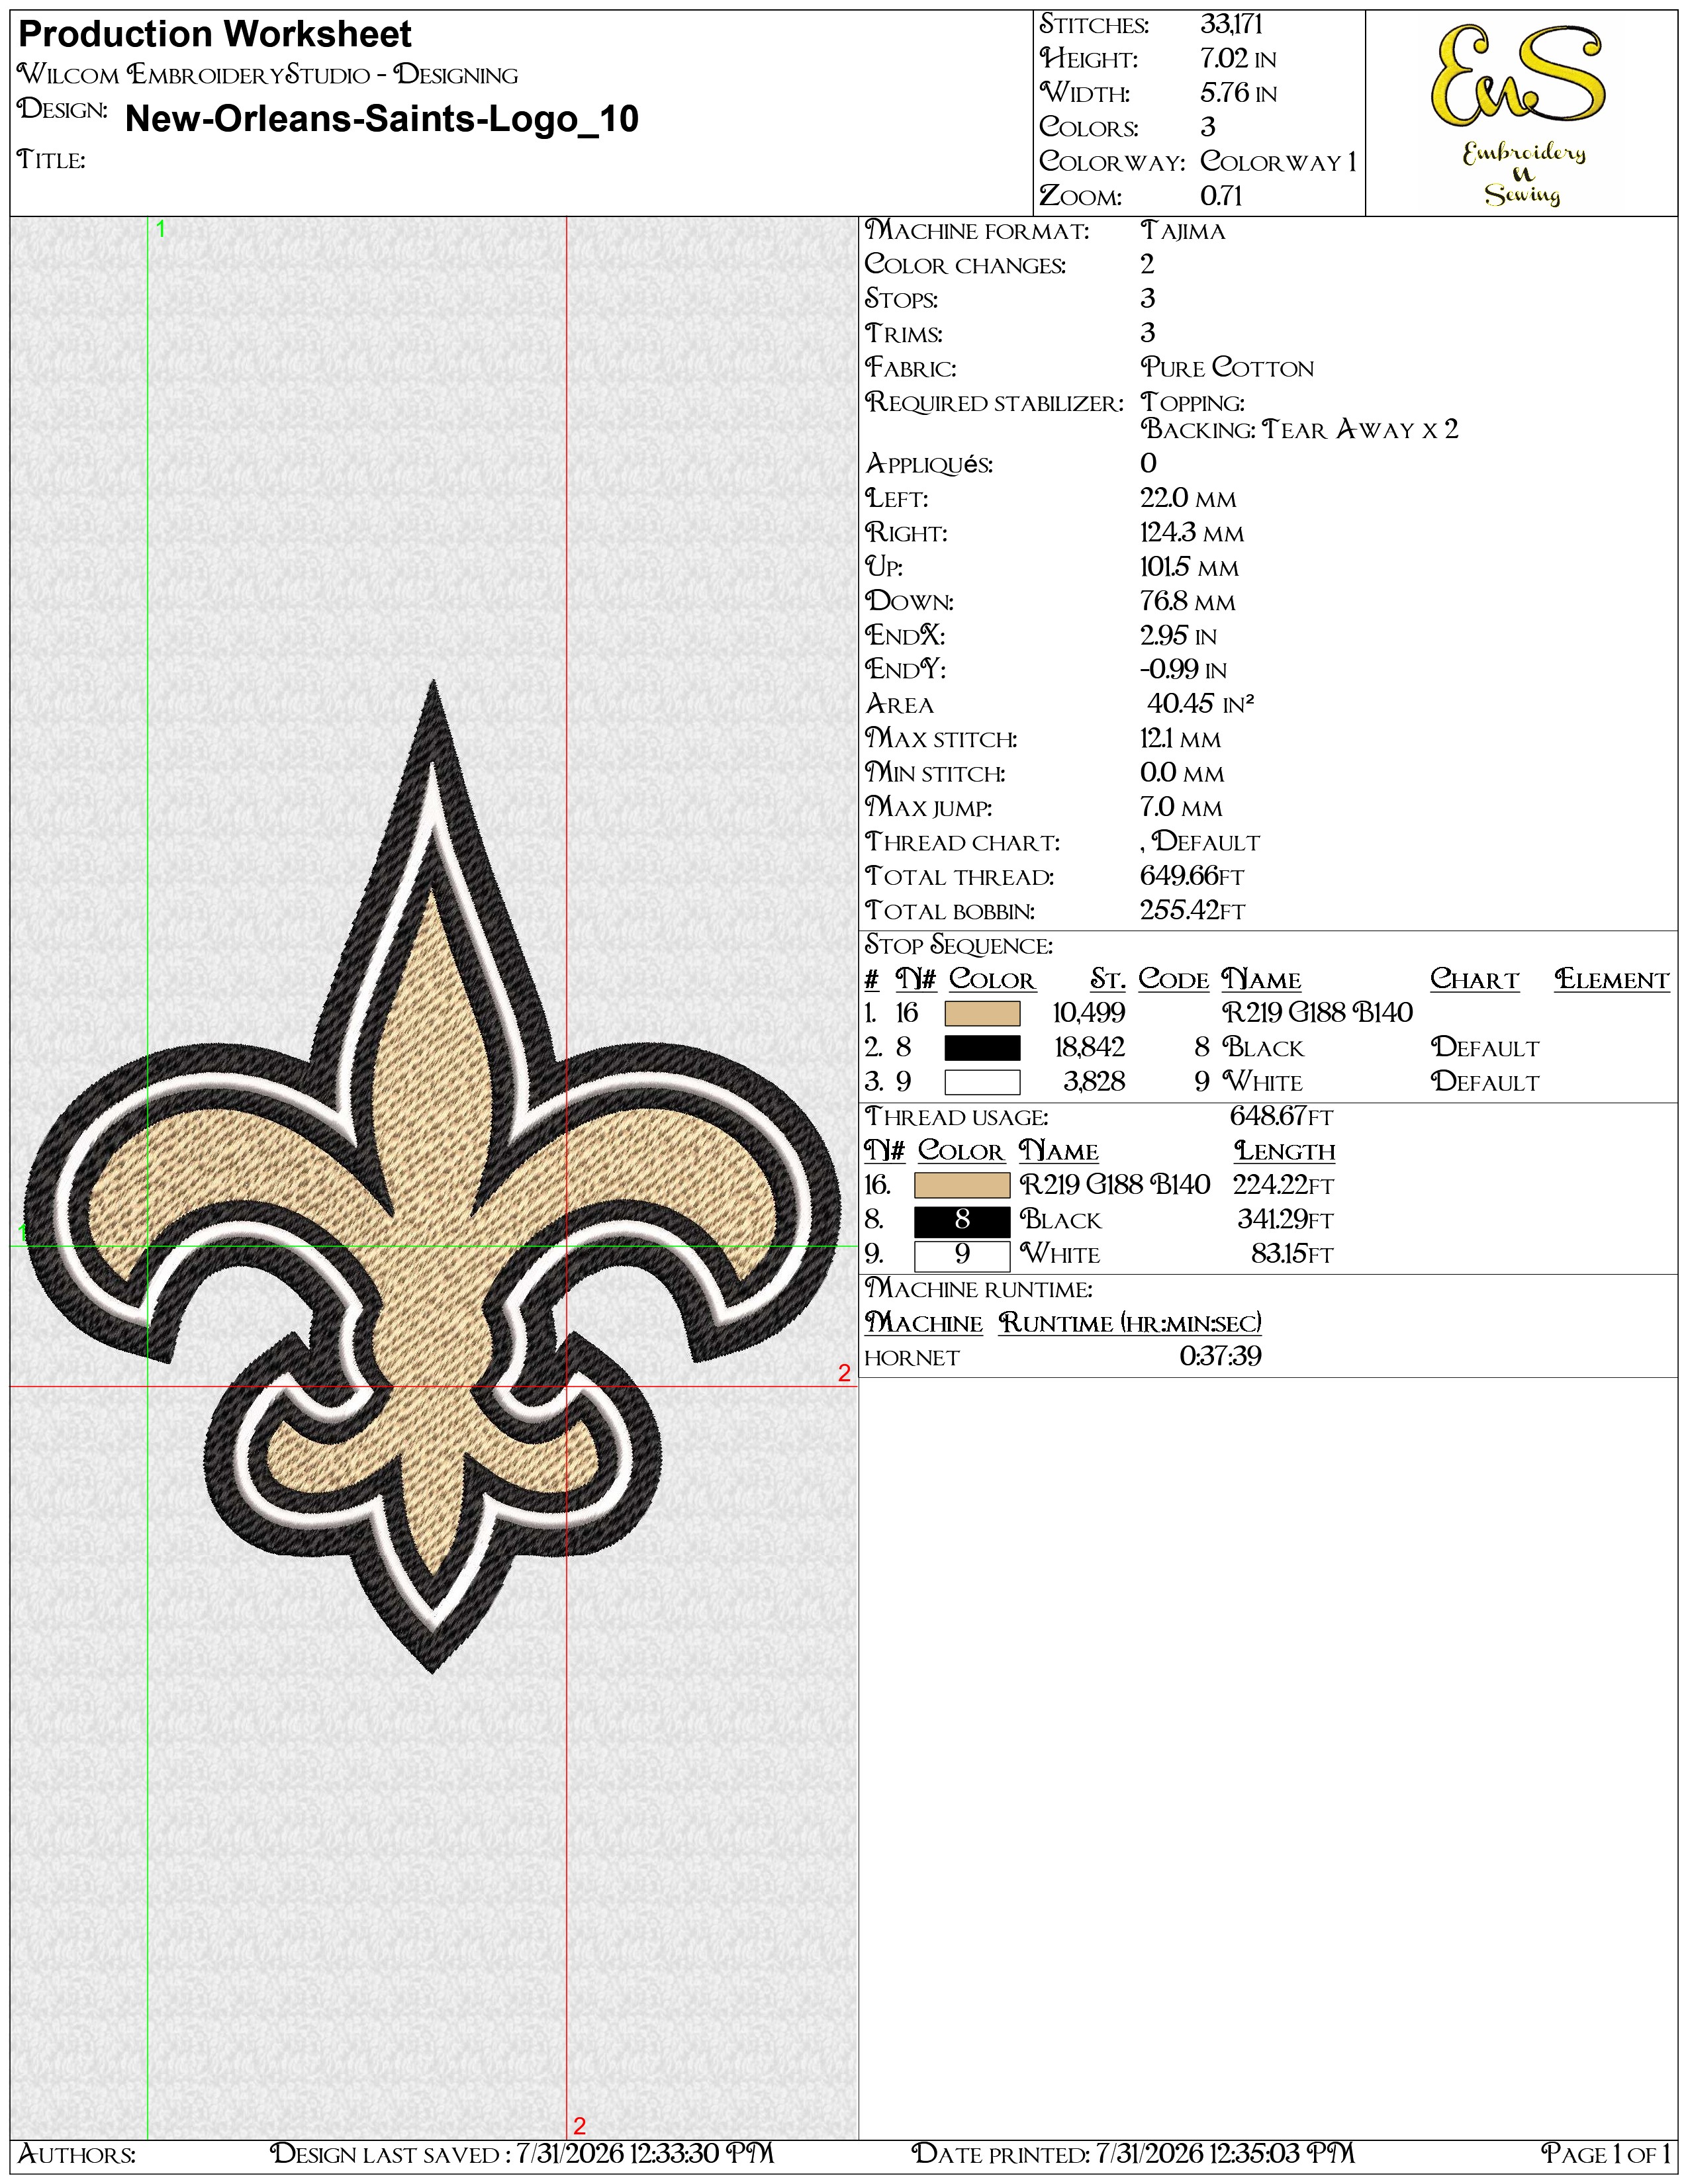
Task: Select the Down value "76.8 mm"
Action: 1188,601
